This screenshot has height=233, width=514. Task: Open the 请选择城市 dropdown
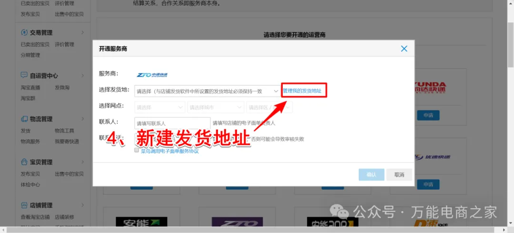tap(216, 107)
